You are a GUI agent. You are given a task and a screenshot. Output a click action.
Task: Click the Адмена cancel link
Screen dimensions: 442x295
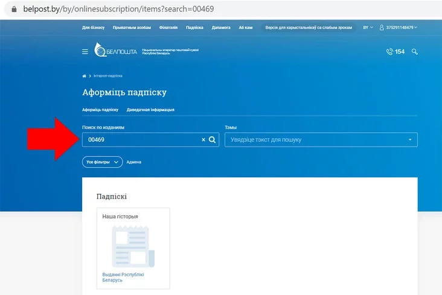[x=133, y=162]
